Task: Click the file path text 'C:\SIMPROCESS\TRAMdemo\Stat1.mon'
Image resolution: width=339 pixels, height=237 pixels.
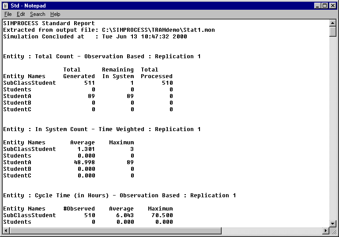Action: (158, 30)
